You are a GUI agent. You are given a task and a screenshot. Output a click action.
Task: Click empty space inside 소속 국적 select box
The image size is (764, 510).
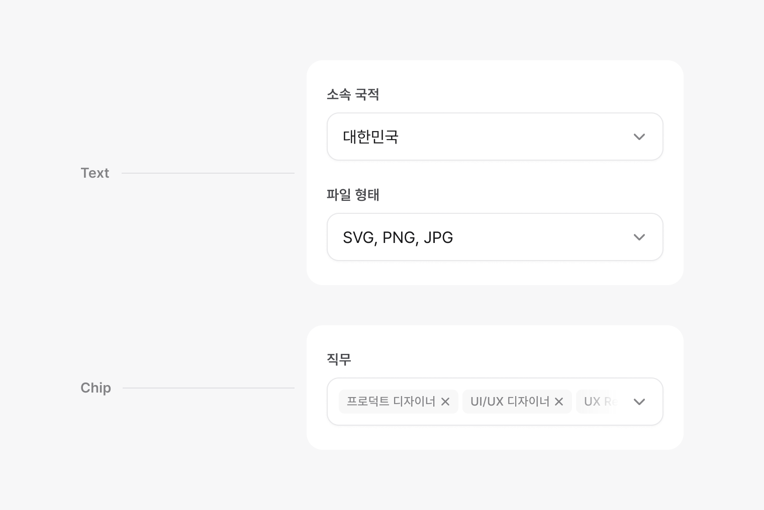click(x=513, y=137)
